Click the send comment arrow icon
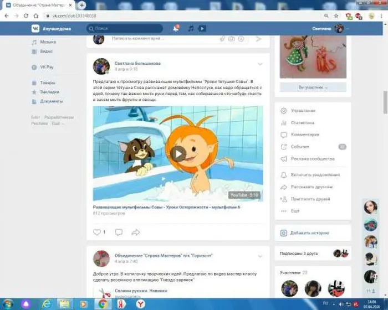 click(258, 39)
